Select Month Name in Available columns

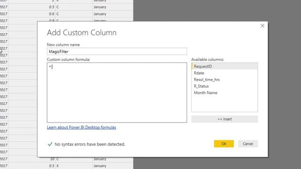tap(224, 93)
